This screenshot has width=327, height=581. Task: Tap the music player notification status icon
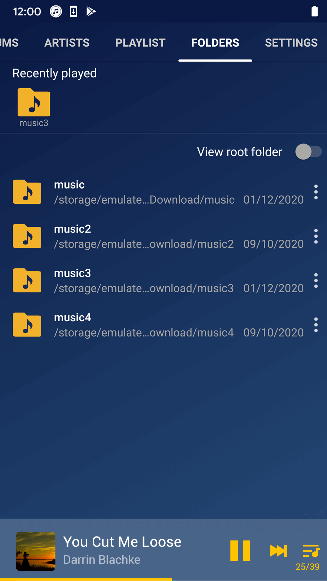point(56,11)
